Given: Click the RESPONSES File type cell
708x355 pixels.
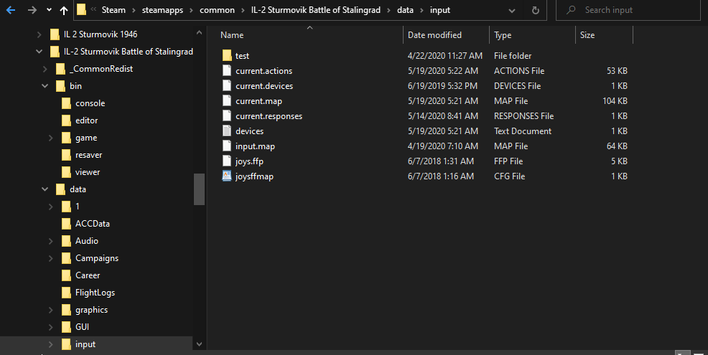Looking at the screenshot, I should point(523,116).
